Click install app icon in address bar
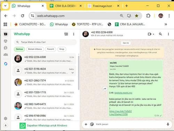 tap(129, 16)
